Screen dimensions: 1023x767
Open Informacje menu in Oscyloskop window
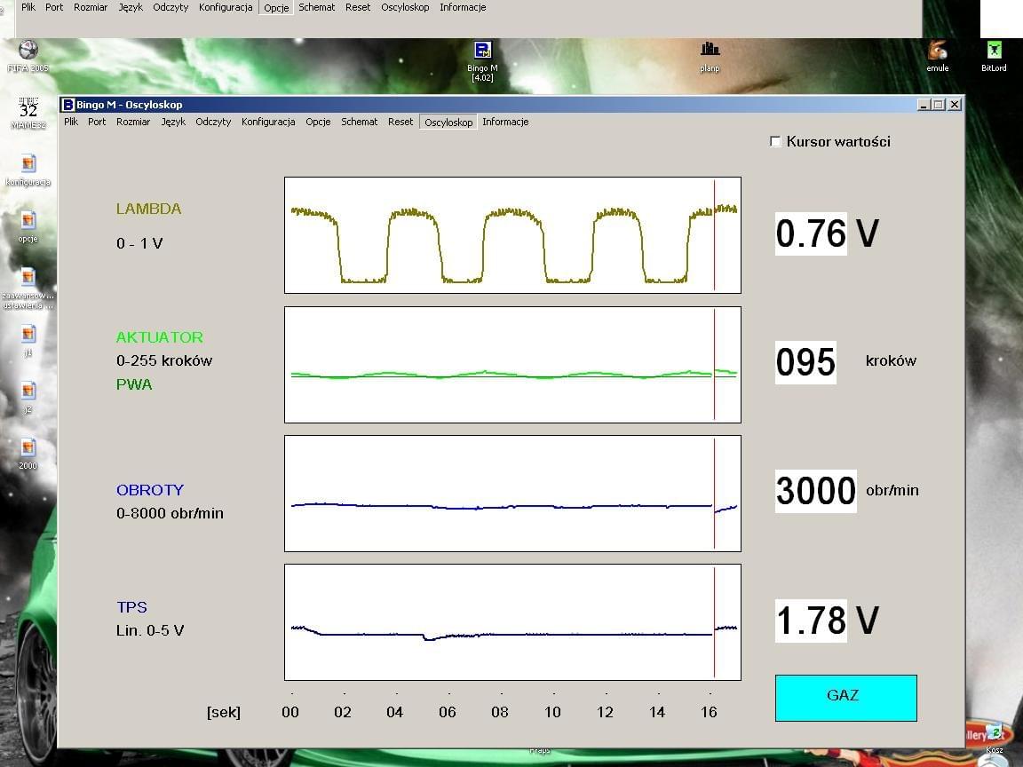(505, 123)
